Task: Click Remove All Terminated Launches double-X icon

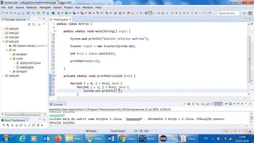Action: (x=198, y=104)
